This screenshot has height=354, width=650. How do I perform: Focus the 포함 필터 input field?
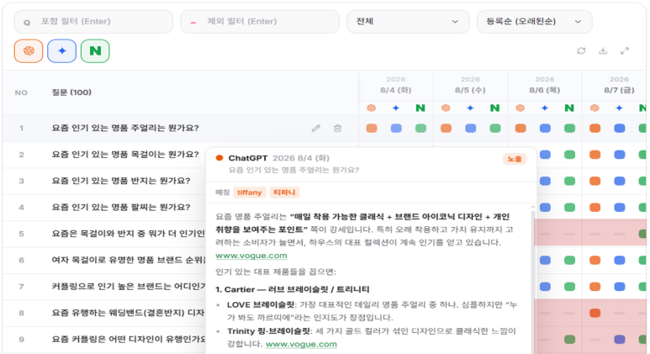pos(93,22)
